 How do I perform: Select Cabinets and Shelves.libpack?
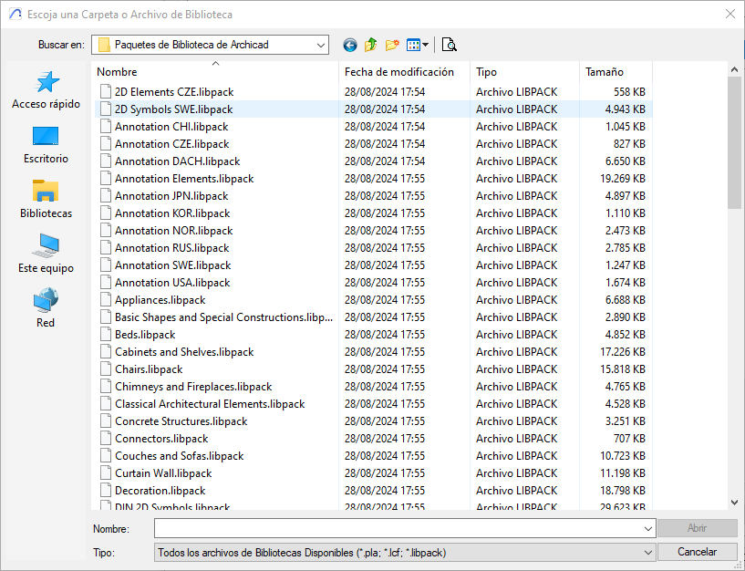pos(184,352)
